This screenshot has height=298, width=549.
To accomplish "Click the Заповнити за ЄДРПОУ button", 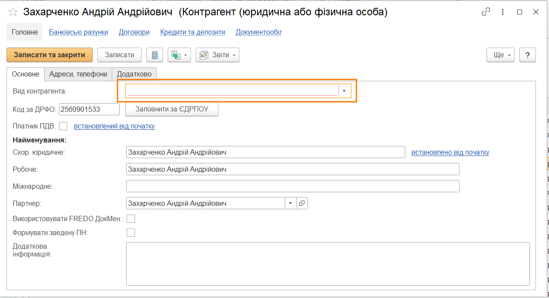I will click(x=172, y=109).
